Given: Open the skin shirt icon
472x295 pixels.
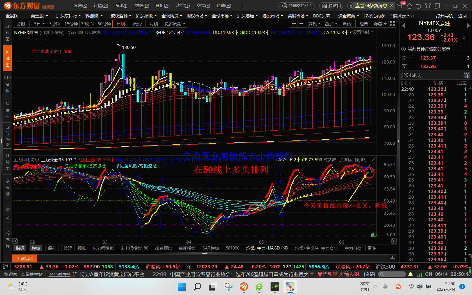Looking at the screenshot, I should click(x=428, y=6).
